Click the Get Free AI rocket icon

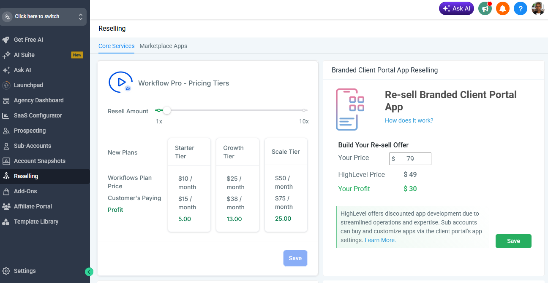pos(6,40)
